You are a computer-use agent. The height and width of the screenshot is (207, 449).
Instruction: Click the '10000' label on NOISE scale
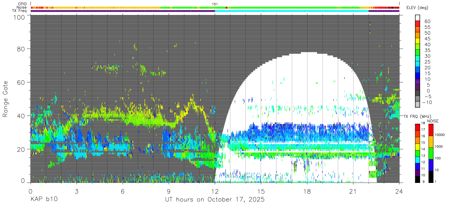pos(440,135)
